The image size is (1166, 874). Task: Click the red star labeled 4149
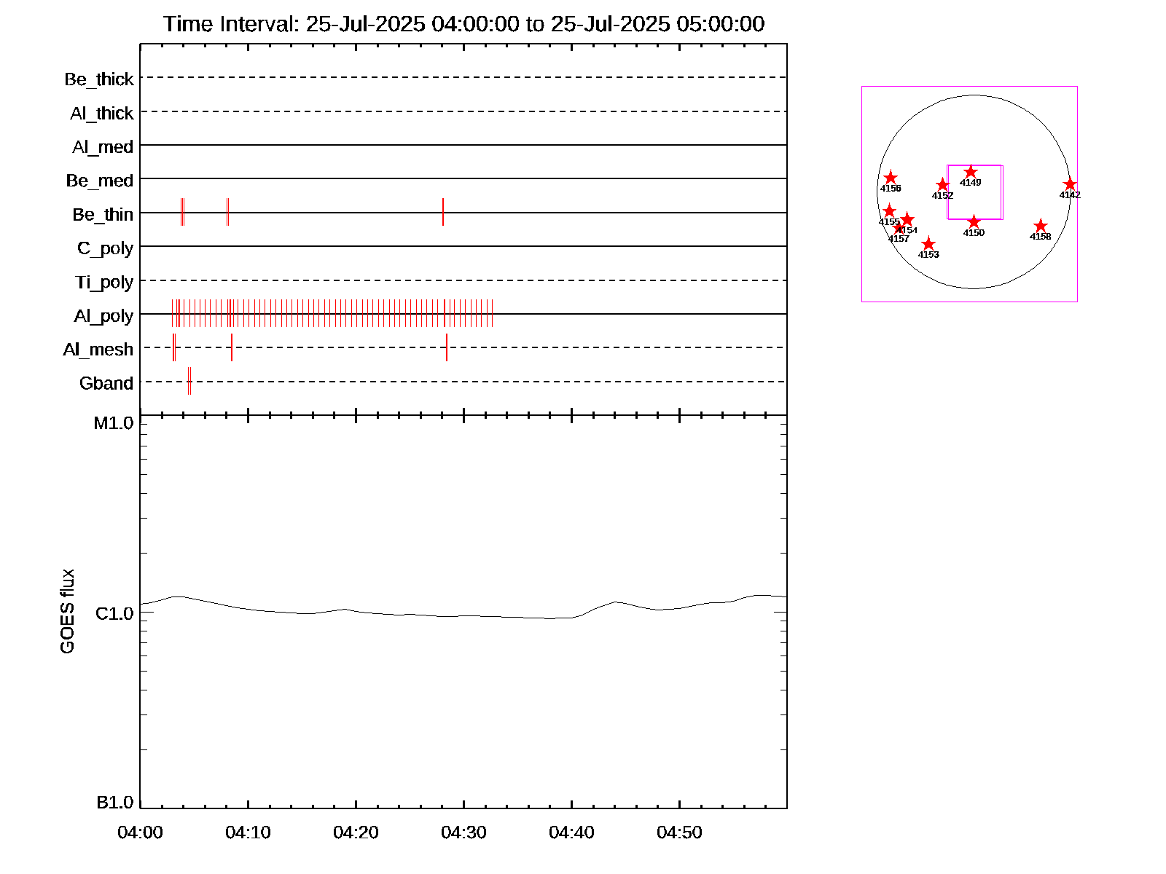coord(970,173)
